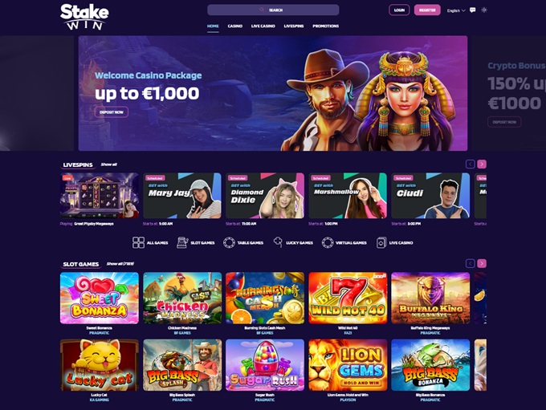Open the Promotions menu item

click(x=325, y=26)
